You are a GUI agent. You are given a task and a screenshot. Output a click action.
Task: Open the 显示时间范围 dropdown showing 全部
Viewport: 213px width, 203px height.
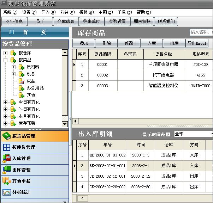(x=194, y=134)
